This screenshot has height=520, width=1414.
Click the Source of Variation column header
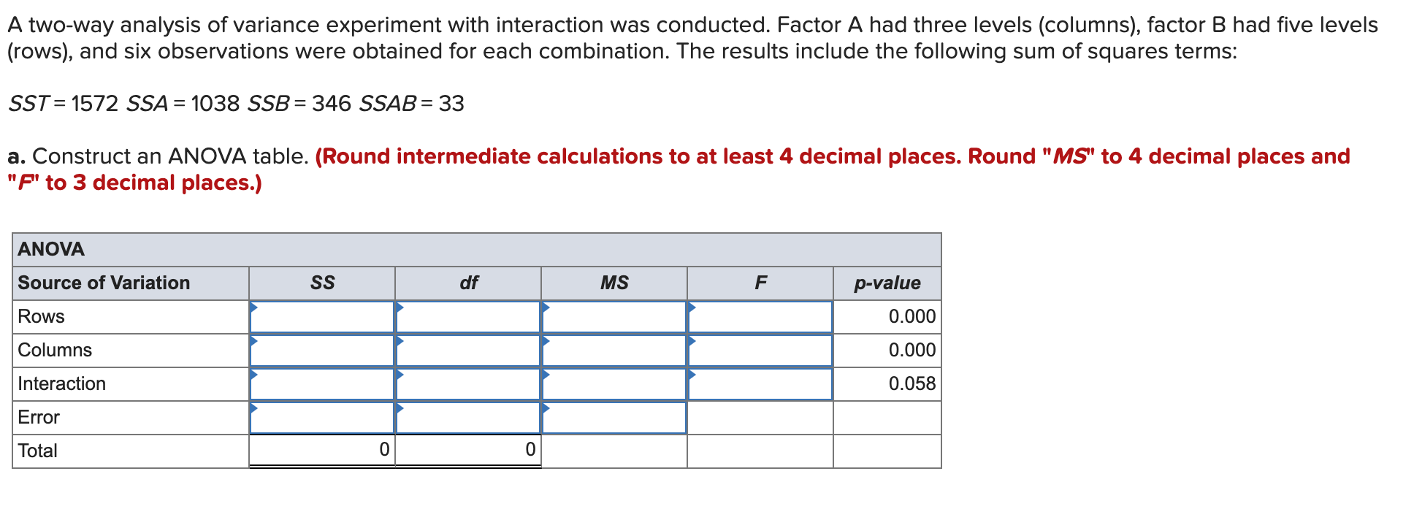[103, 283]
